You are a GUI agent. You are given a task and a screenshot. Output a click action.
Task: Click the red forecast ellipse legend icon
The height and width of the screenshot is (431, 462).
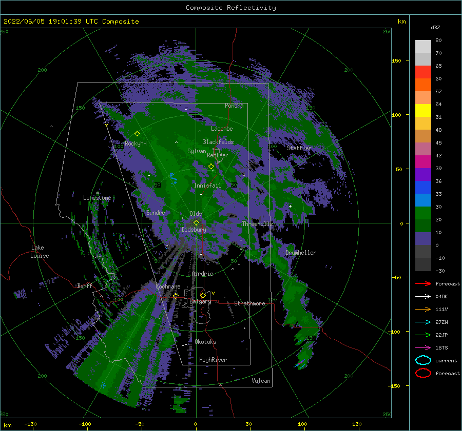(x=423, y=373)
